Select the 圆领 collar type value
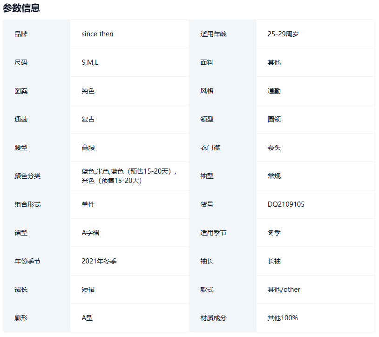 click(274, 119)
